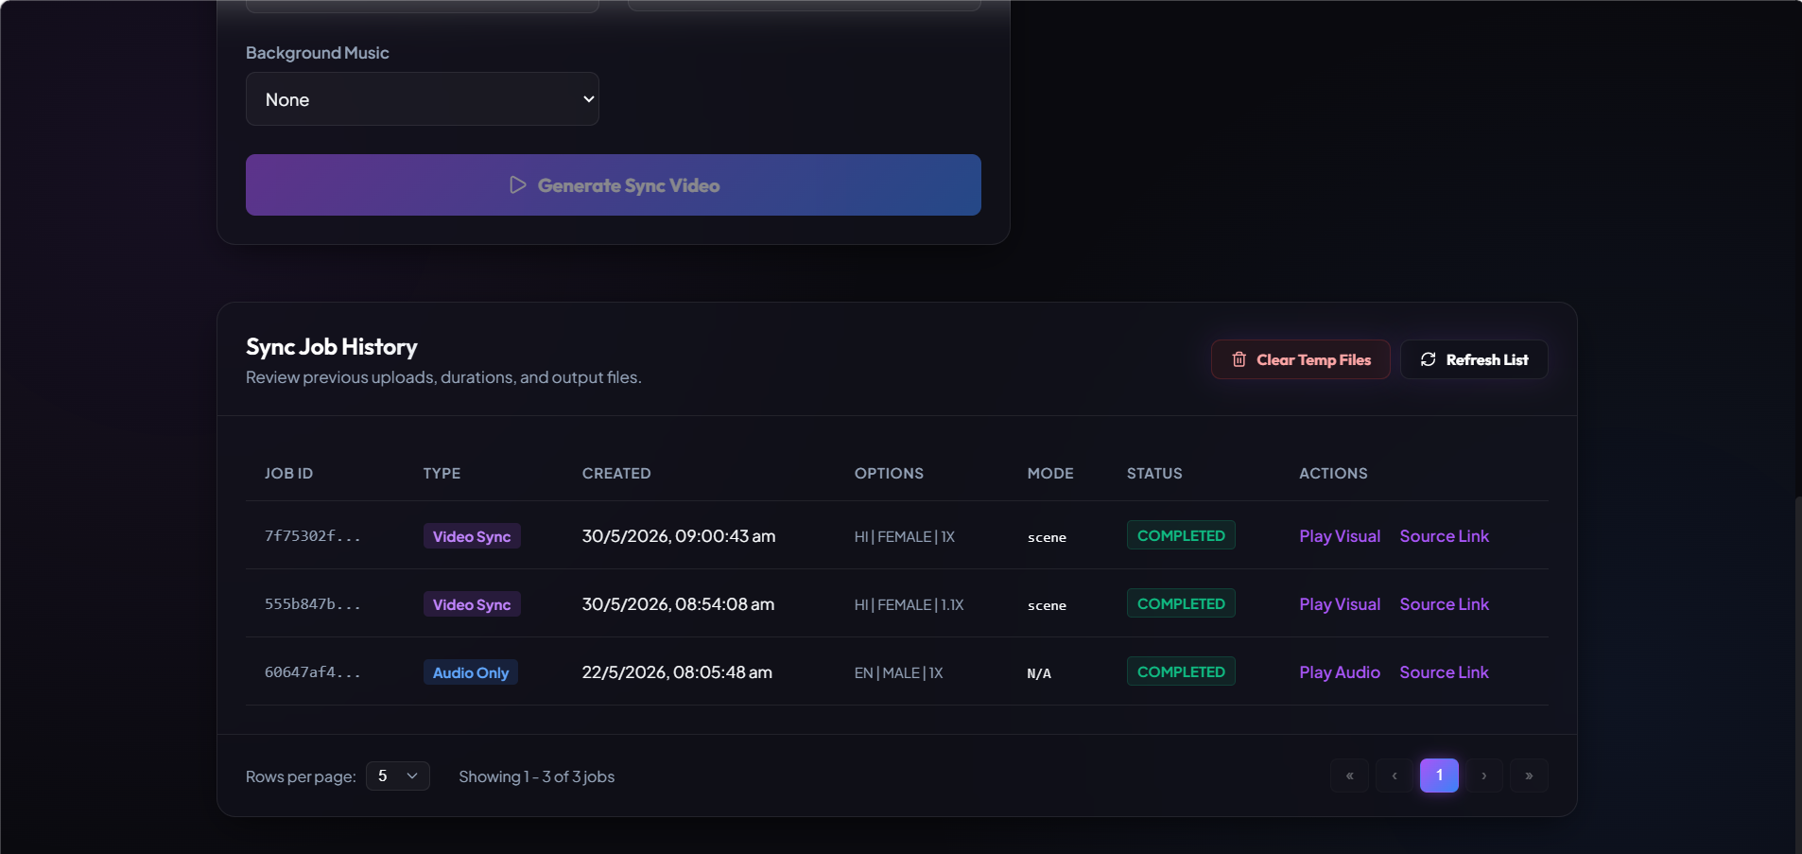Viewport: 1802px width, 854px height.
Task: Click job ID 60647af4...
Action: click(312, 672)
